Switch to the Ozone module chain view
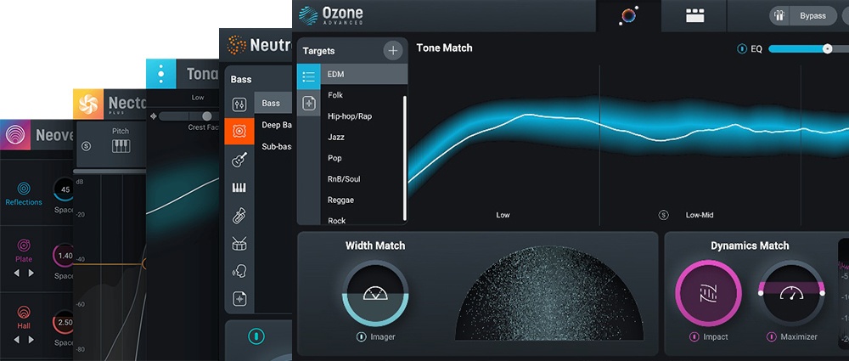 click(696, 16)
